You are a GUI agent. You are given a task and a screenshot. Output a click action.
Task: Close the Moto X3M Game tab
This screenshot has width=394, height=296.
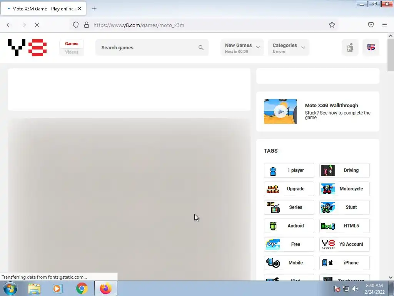click(80, 8)
